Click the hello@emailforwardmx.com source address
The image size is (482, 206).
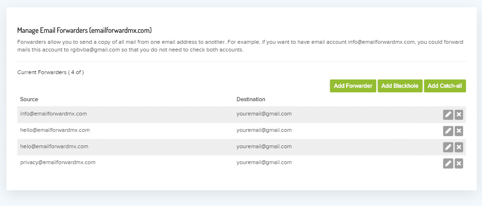point(55,130)
